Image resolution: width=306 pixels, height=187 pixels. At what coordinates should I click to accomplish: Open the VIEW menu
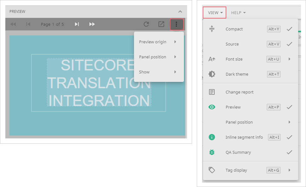(215, 13)
